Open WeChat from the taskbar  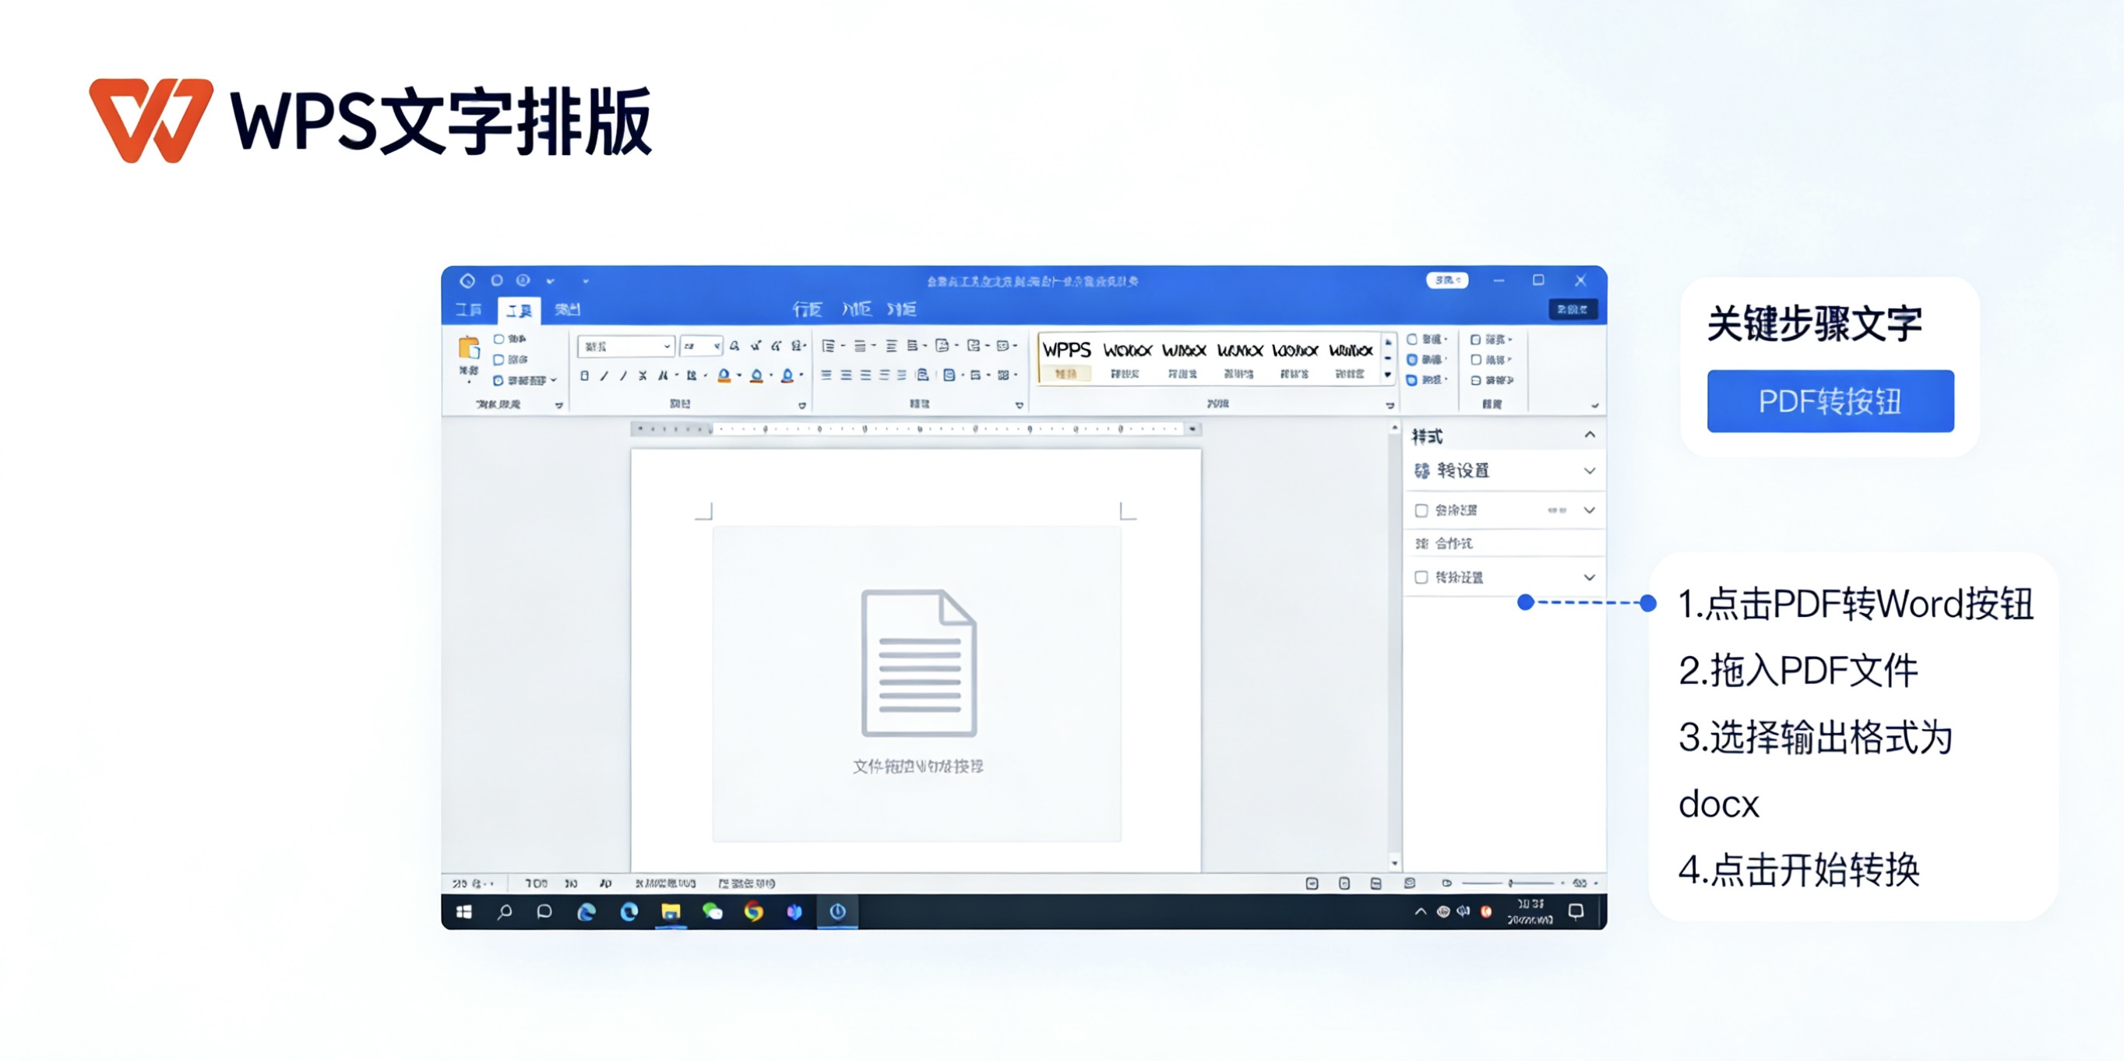(x=712, y=911)
